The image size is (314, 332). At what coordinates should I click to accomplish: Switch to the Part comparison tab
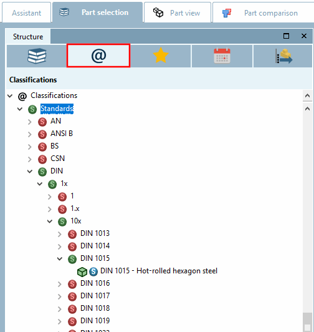[264, 13]
